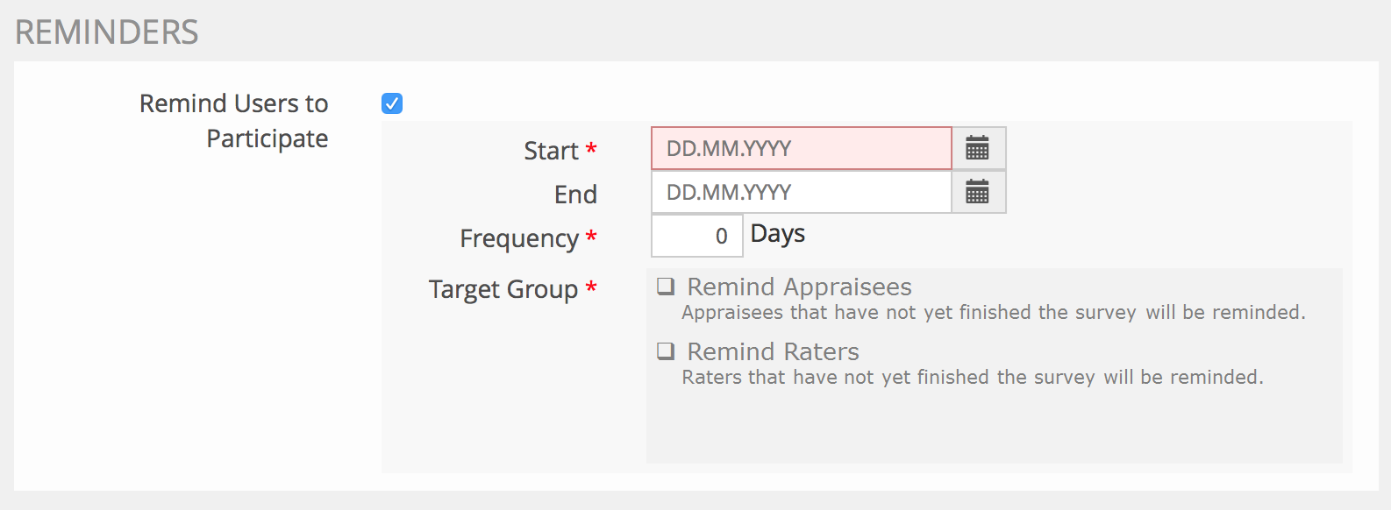This screenshot has height=510, width=1391.
Task: Click the Start field label
Action: (551, 151)
